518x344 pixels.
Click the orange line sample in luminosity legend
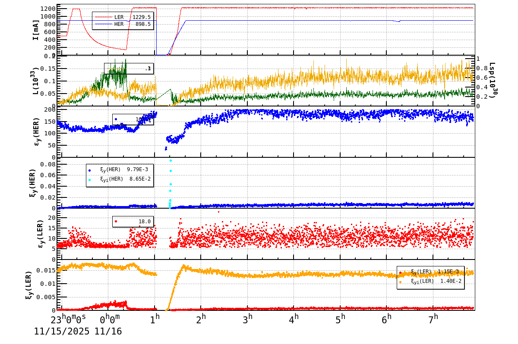point(116,69)
